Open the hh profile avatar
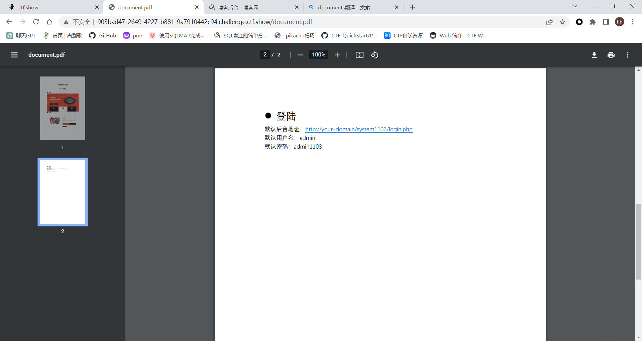 (x=620, y=22)
